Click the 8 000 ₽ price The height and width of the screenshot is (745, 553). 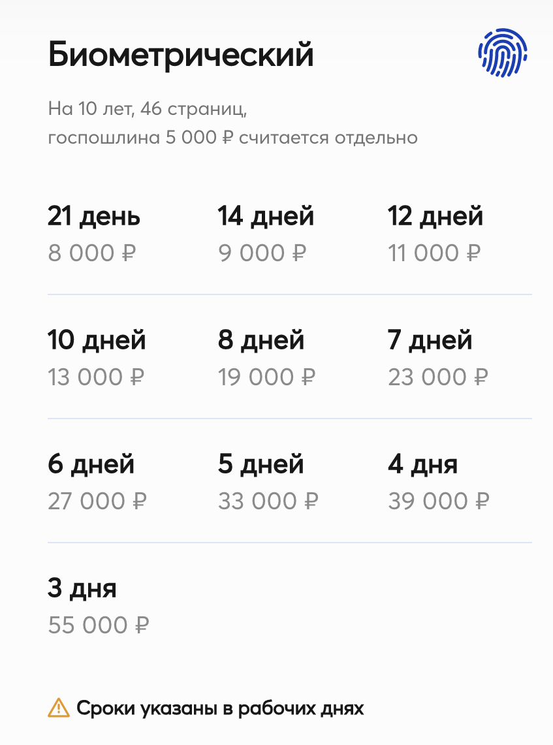92,253
